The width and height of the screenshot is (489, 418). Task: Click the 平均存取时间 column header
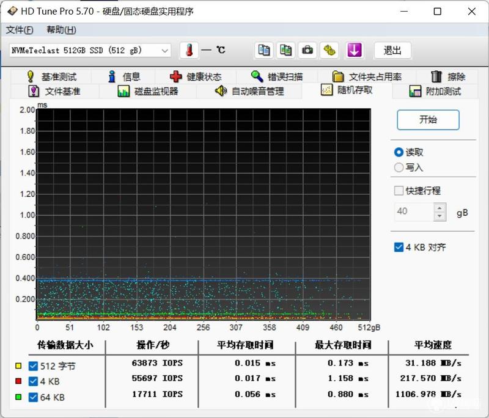pos(246,345)
